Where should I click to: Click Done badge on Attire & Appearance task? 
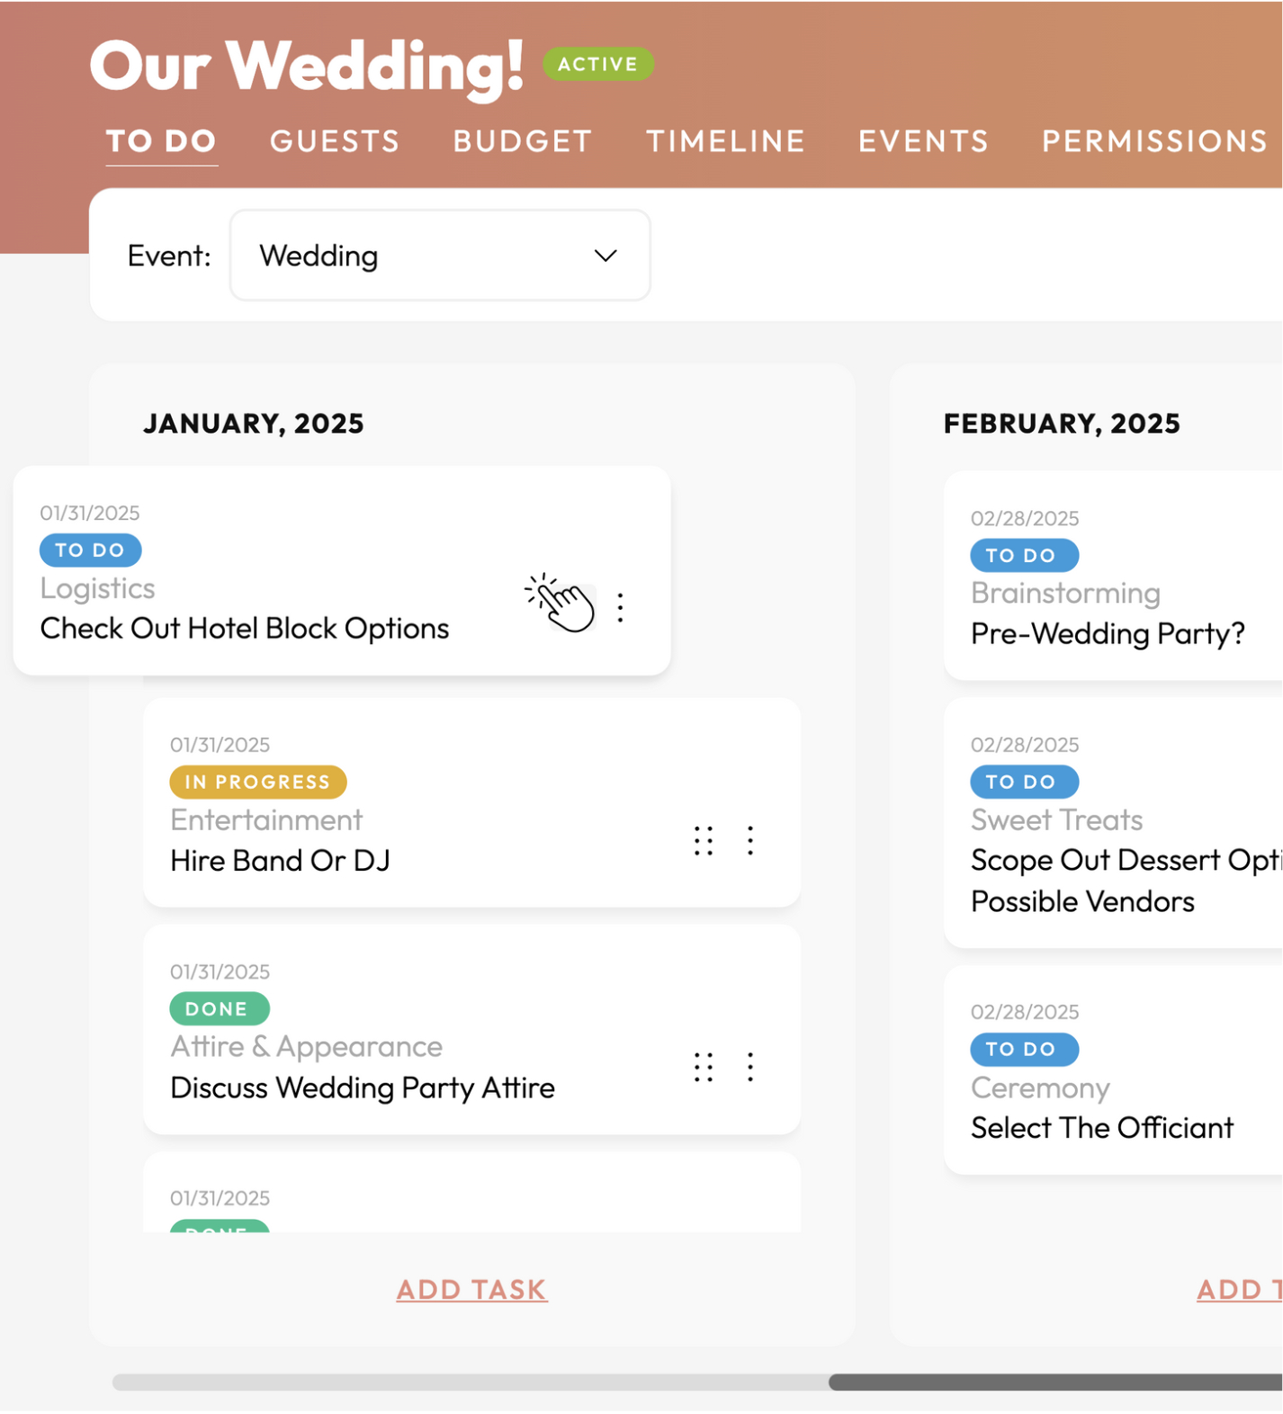(x=219, y=1008)
